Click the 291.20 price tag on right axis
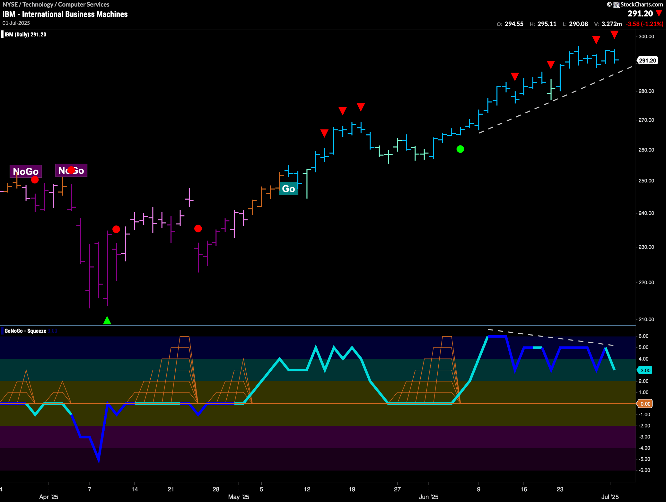666x502 pixels. [x=647, y=60]
